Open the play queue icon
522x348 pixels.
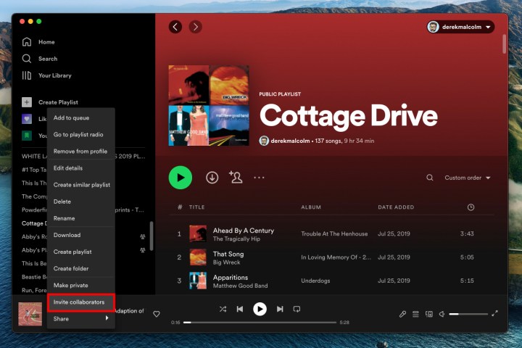(x=415, y=314)
